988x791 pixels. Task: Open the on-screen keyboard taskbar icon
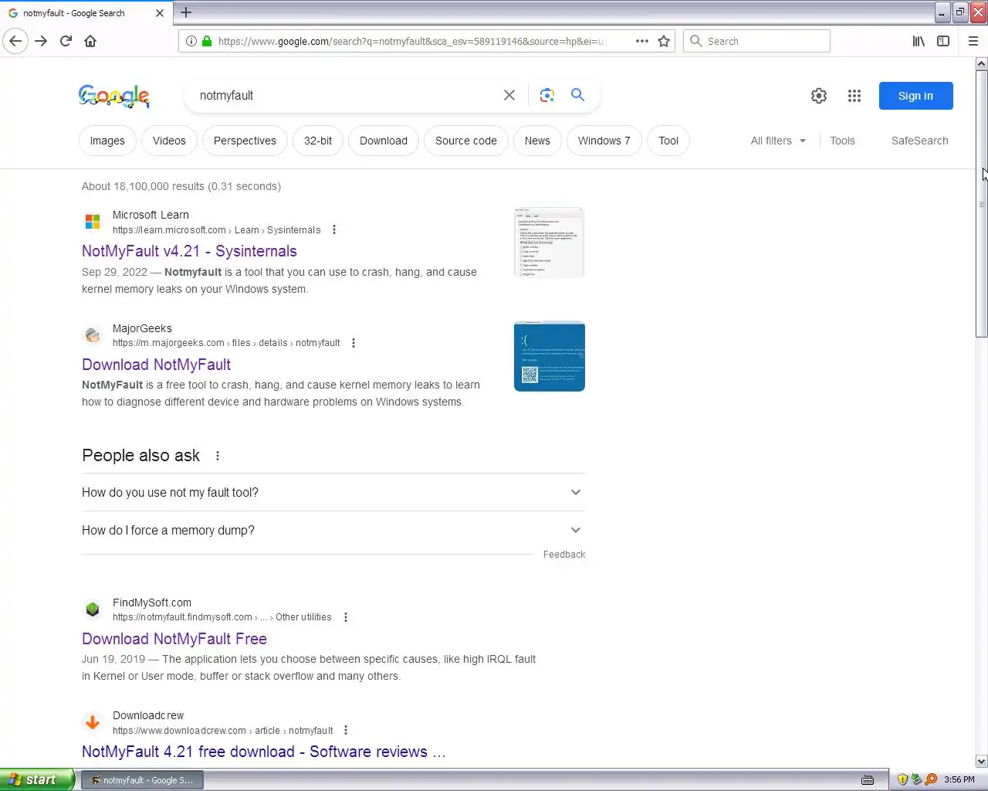point(868,779)
